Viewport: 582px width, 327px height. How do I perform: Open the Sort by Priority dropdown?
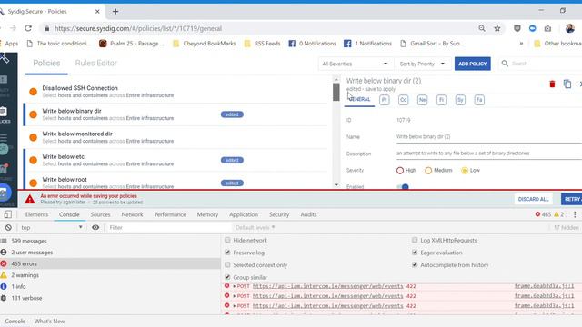(423, 64)
